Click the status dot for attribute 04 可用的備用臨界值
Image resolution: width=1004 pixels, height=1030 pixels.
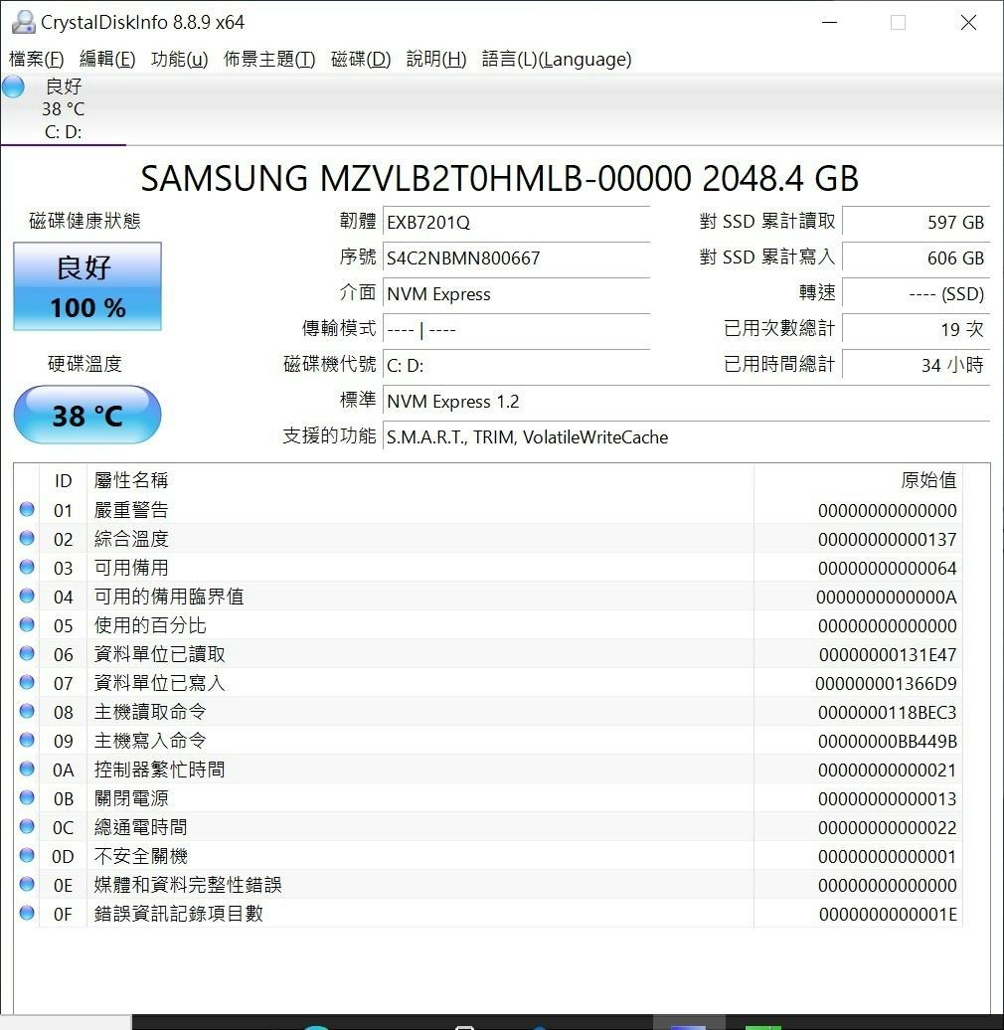pyautogui.click(x=27, y=596)
